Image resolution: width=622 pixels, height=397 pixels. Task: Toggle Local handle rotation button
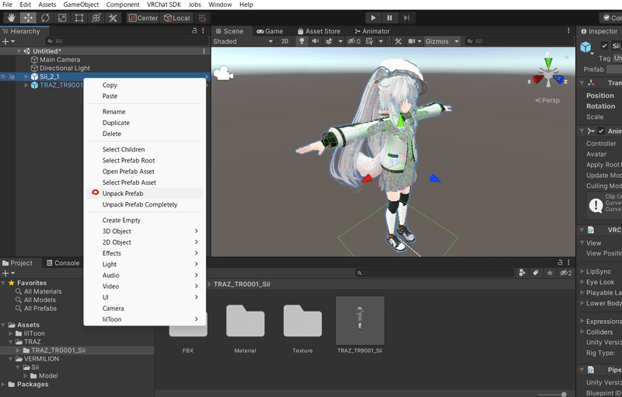(x=177, y=18)
